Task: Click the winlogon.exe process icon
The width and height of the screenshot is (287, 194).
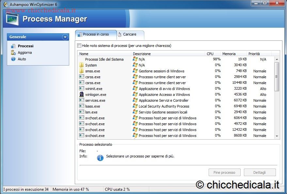Action: pos(82,95)
